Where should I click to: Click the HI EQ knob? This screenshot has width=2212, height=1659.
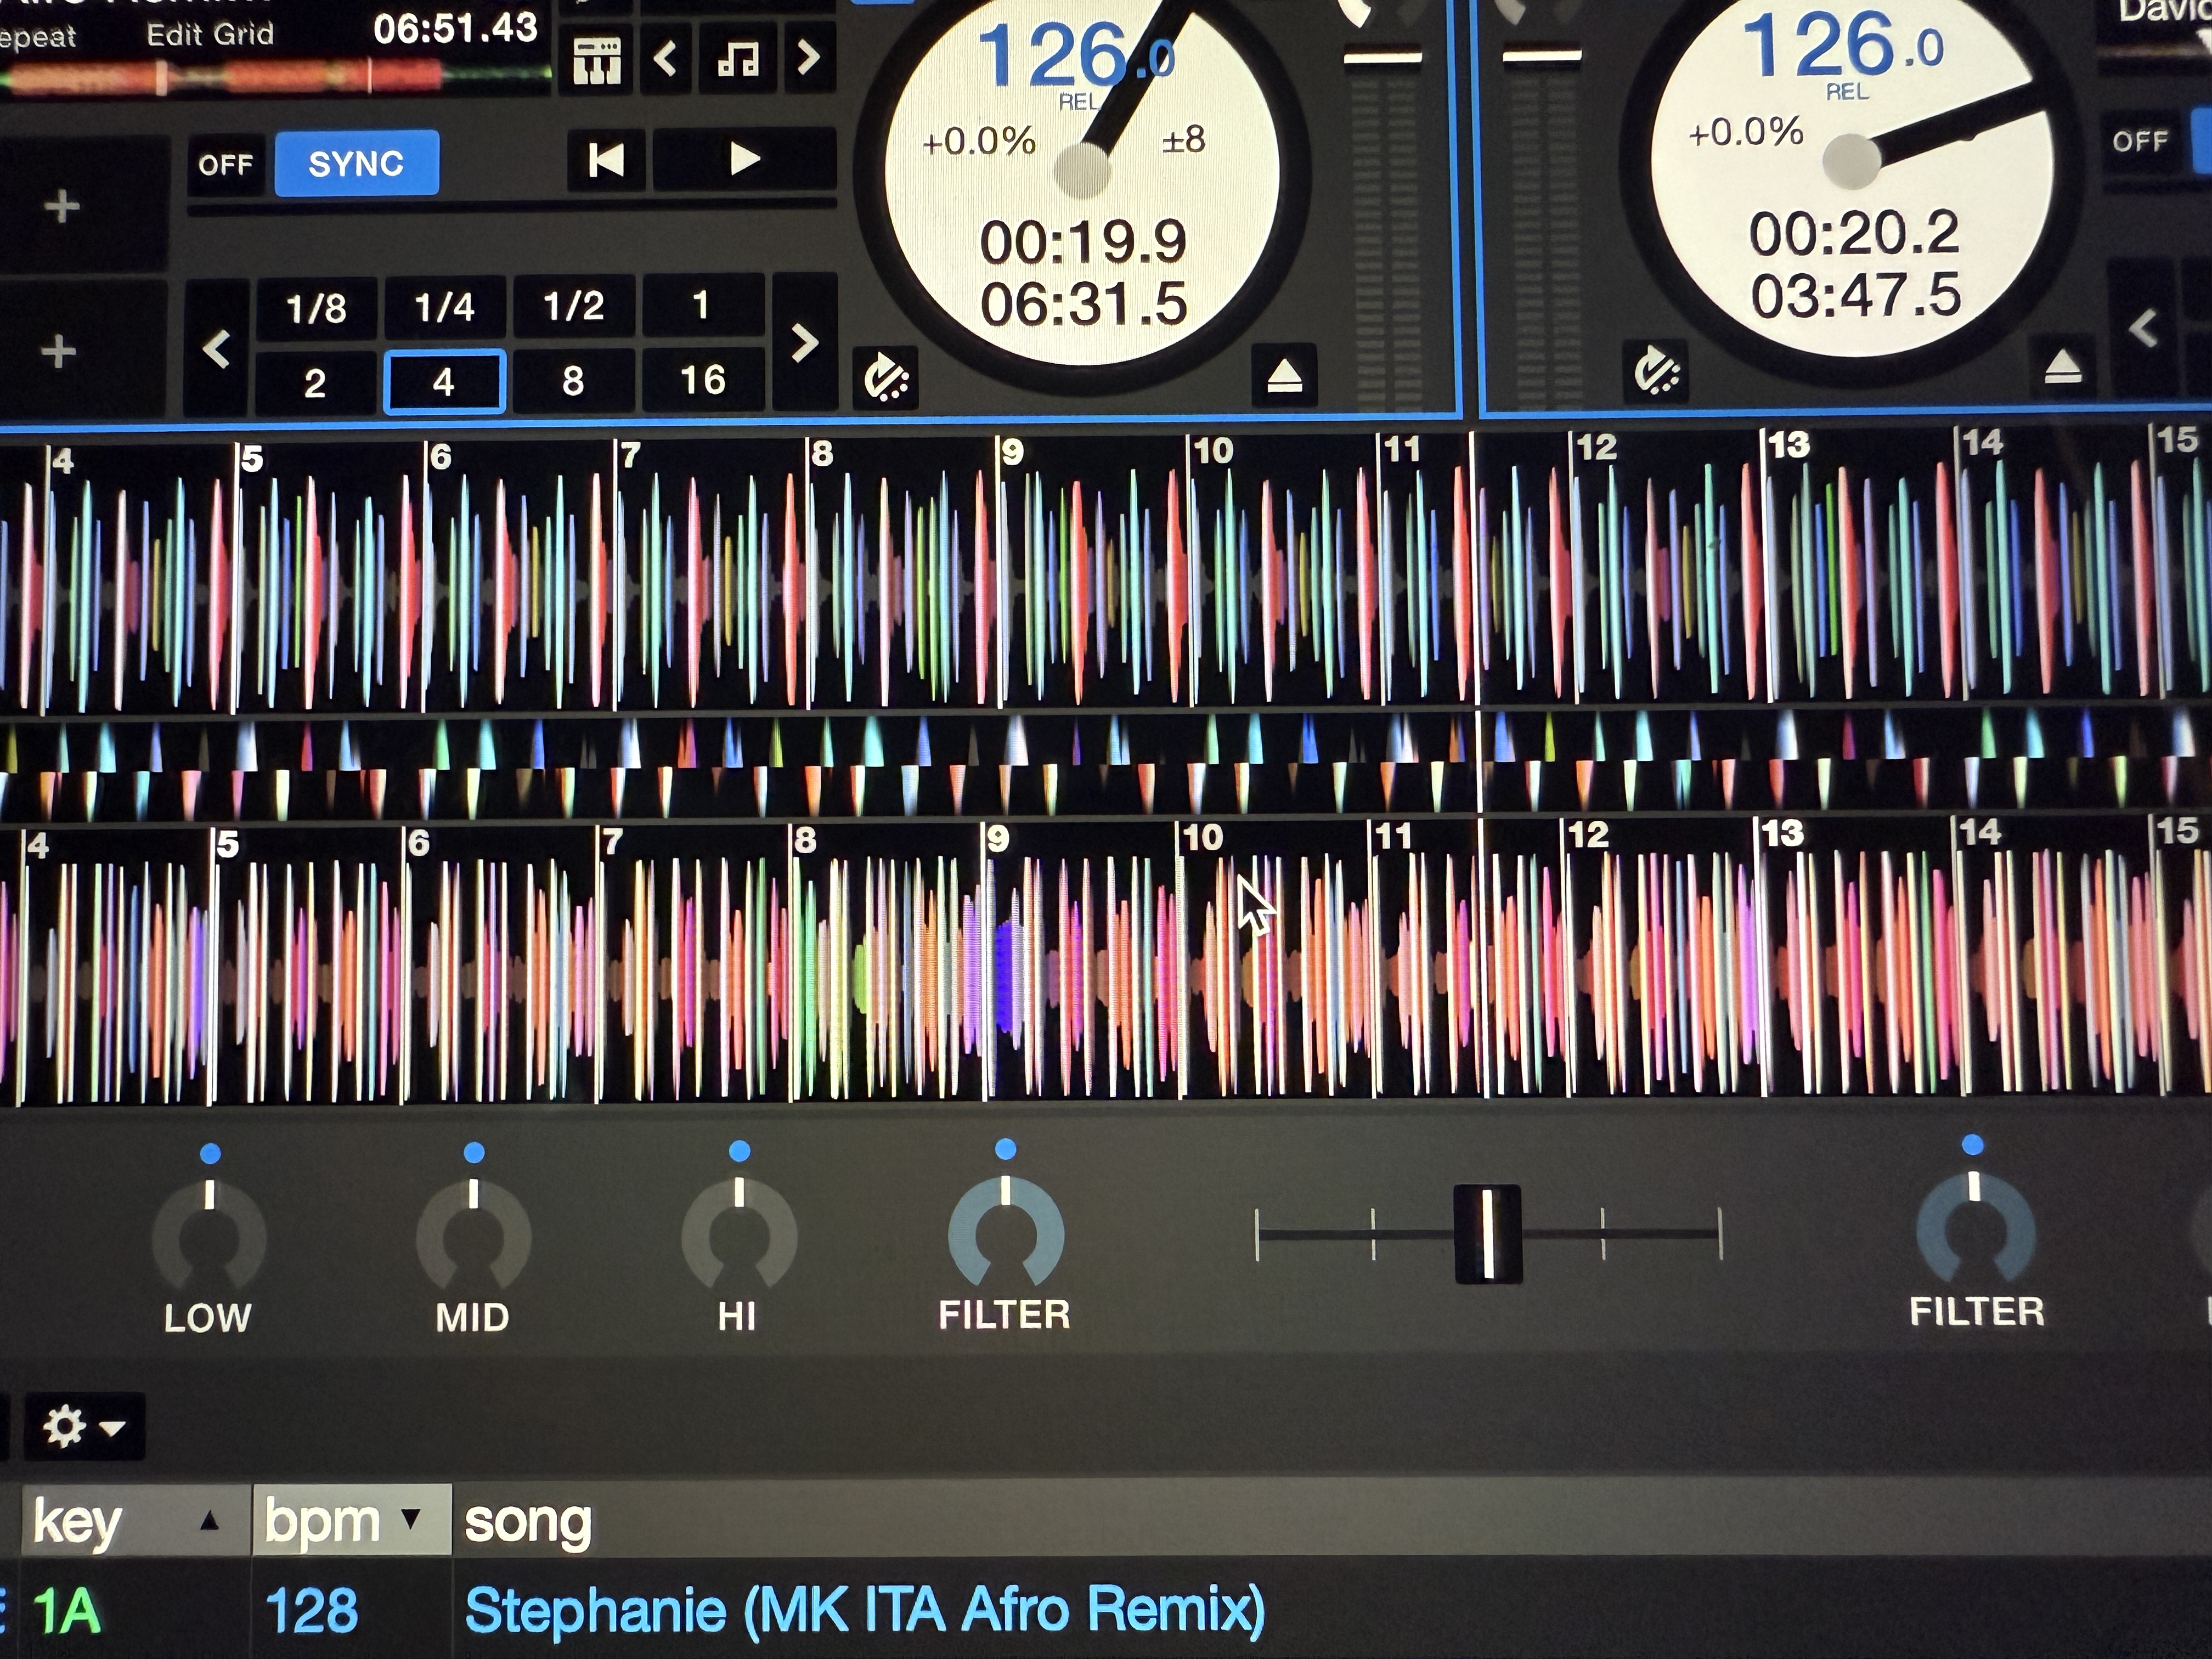[739, 1232]
